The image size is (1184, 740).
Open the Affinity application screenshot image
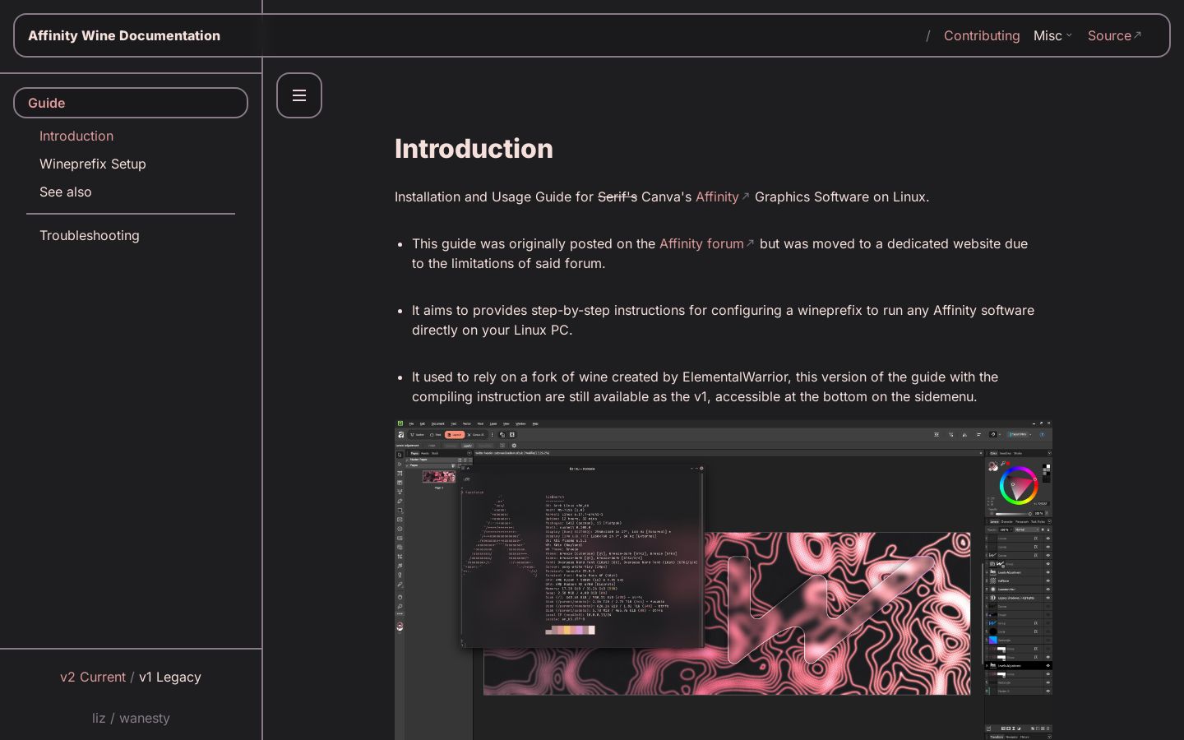coord(724,580)
